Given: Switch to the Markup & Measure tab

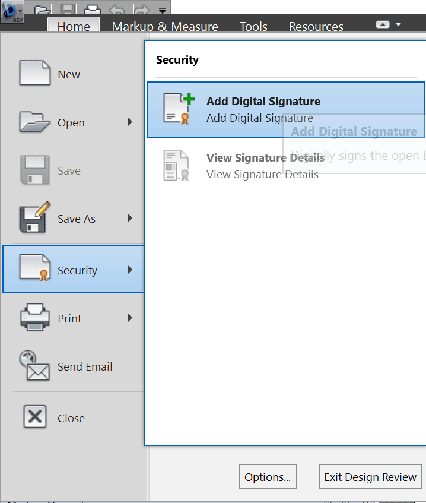Looking at the screenshot, I should pos(165,27).
